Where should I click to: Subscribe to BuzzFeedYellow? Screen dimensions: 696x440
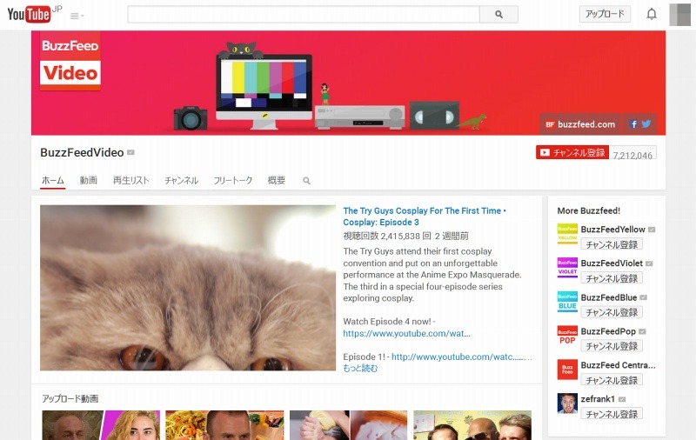[x=612, y=244]
